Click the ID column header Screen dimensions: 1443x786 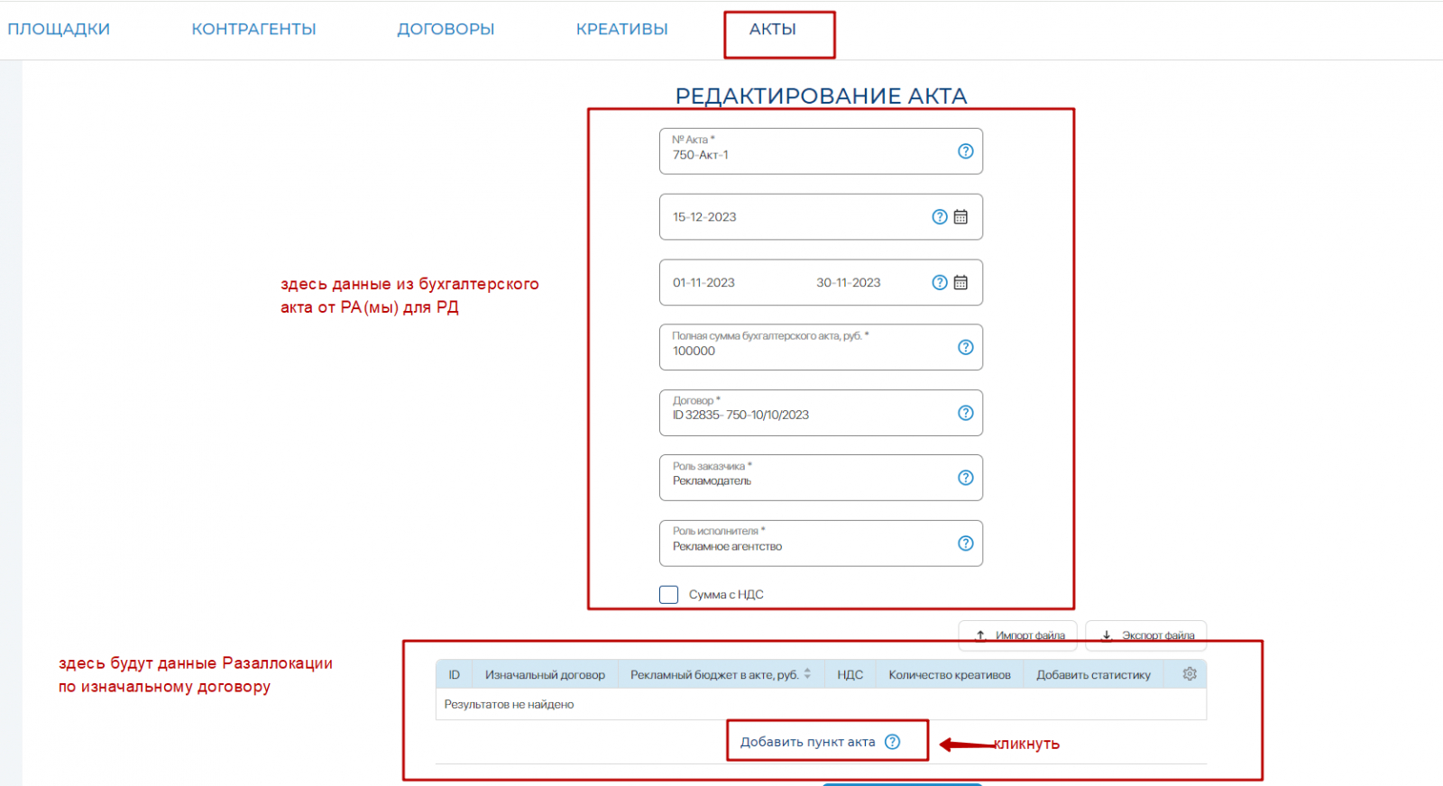[x=455, y=674]
